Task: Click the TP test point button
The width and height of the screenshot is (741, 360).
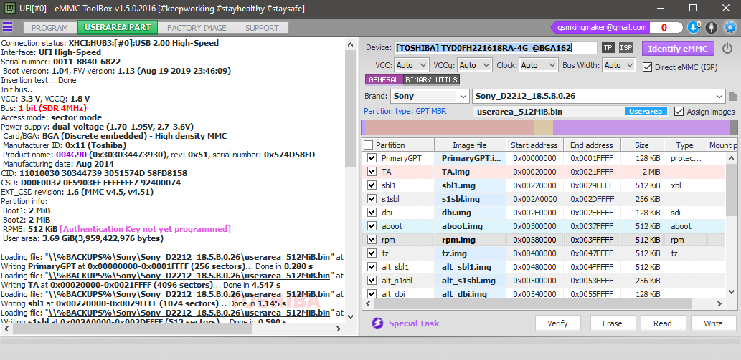Action: pos(608,48)
